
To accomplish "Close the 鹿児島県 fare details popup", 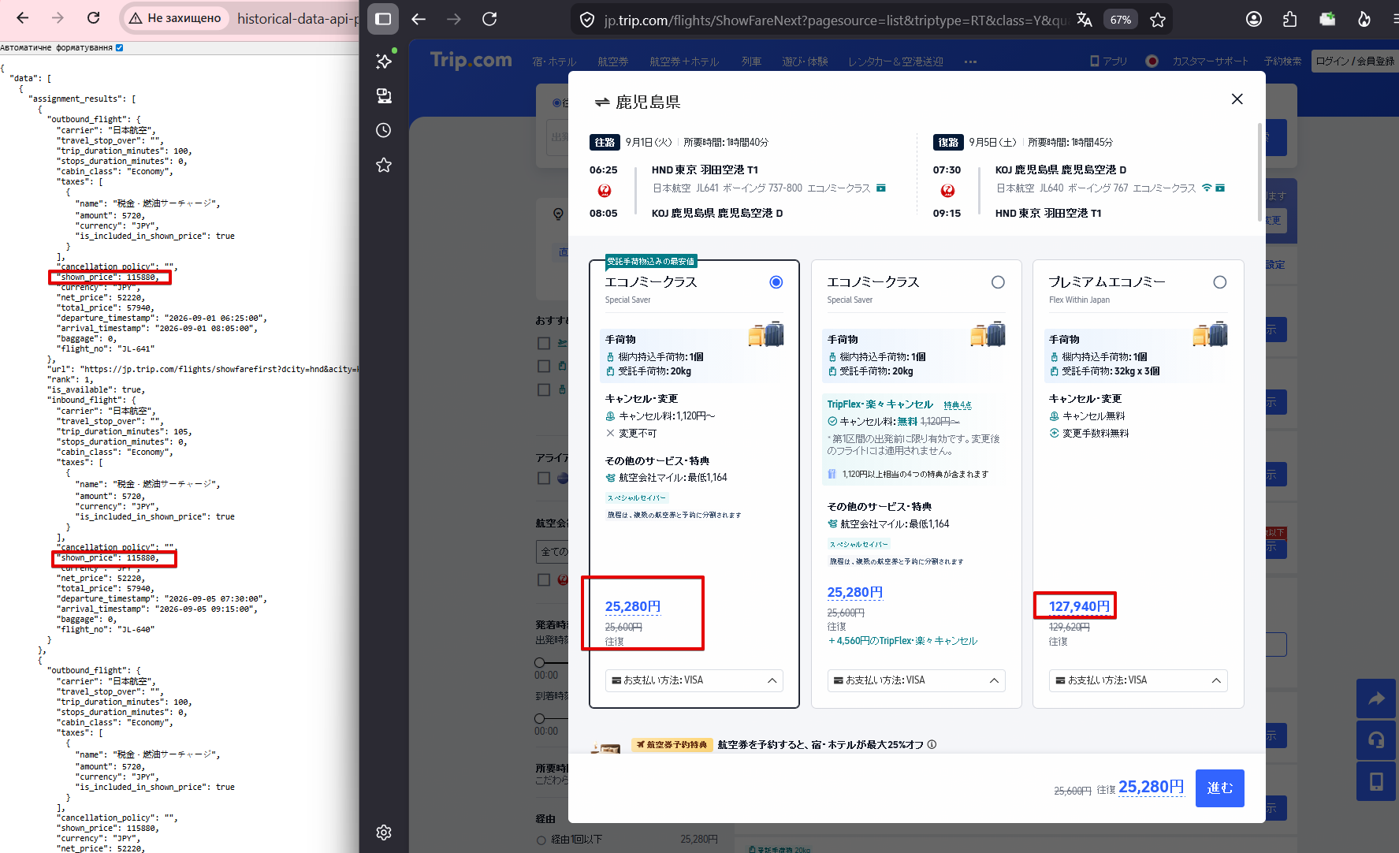I will point(1237,99).
